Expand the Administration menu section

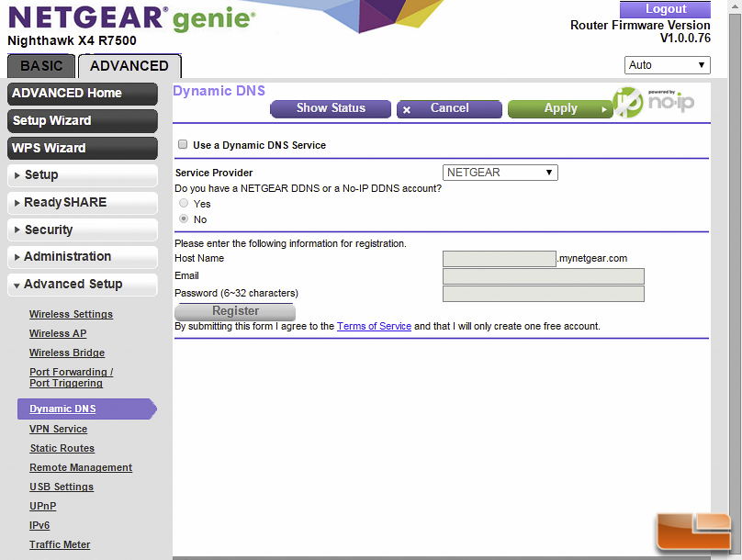click(x=83, y=257)
